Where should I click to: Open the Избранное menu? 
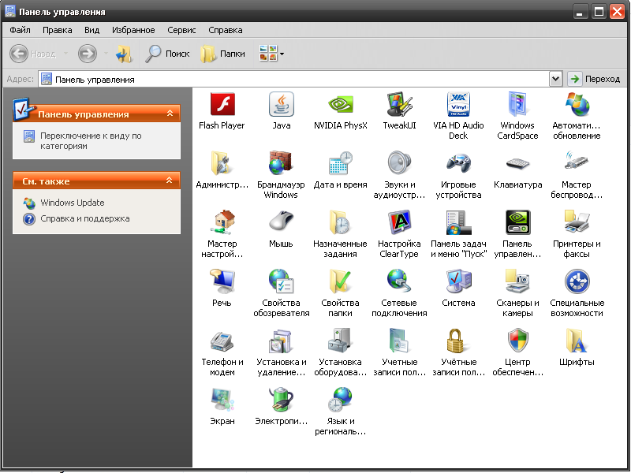click(133, 30)
